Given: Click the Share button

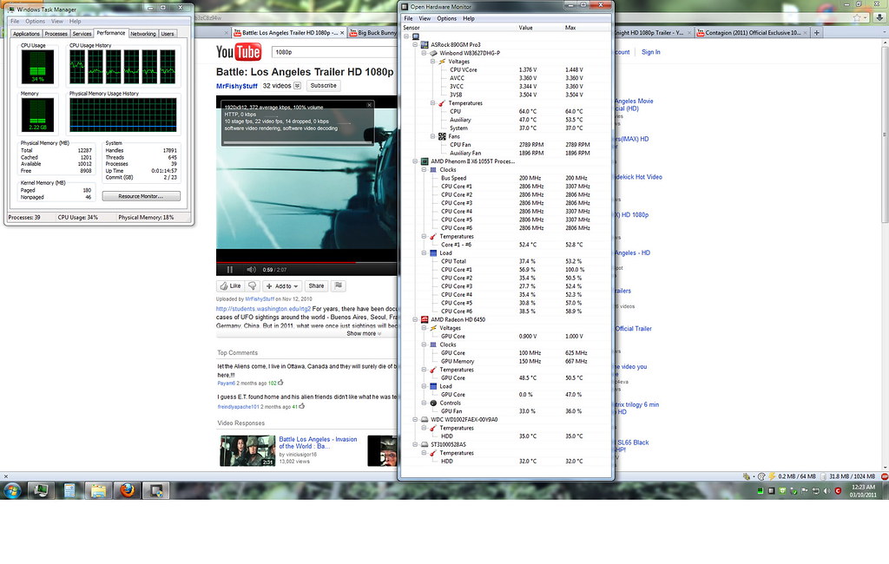Looking at the screenshot, I should 316,285.
